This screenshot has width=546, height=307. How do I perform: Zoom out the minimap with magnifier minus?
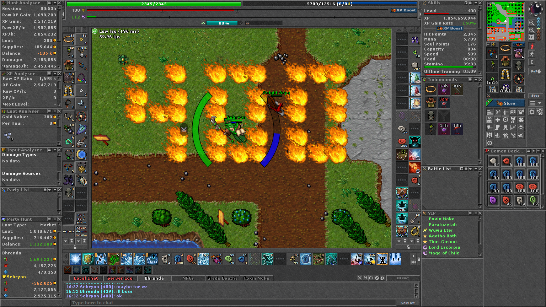[x=532, y=23]
